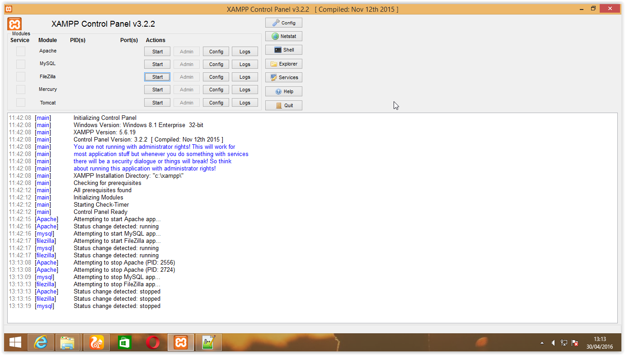Start the FileZilla module
Image resolution: width=625 pixels, height=355 pixels.
point(157,77)
